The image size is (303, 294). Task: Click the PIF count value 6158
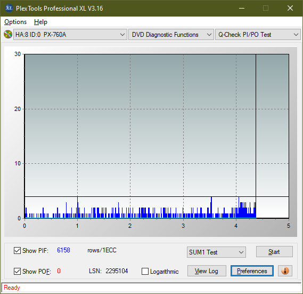pyautogui.click(x=63, y=250)
